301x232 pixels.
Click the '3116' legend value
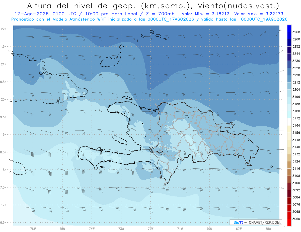point(296,169)
